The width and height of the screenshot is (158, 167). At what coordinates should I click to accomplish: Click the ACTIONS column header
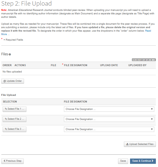coord(20,65)
